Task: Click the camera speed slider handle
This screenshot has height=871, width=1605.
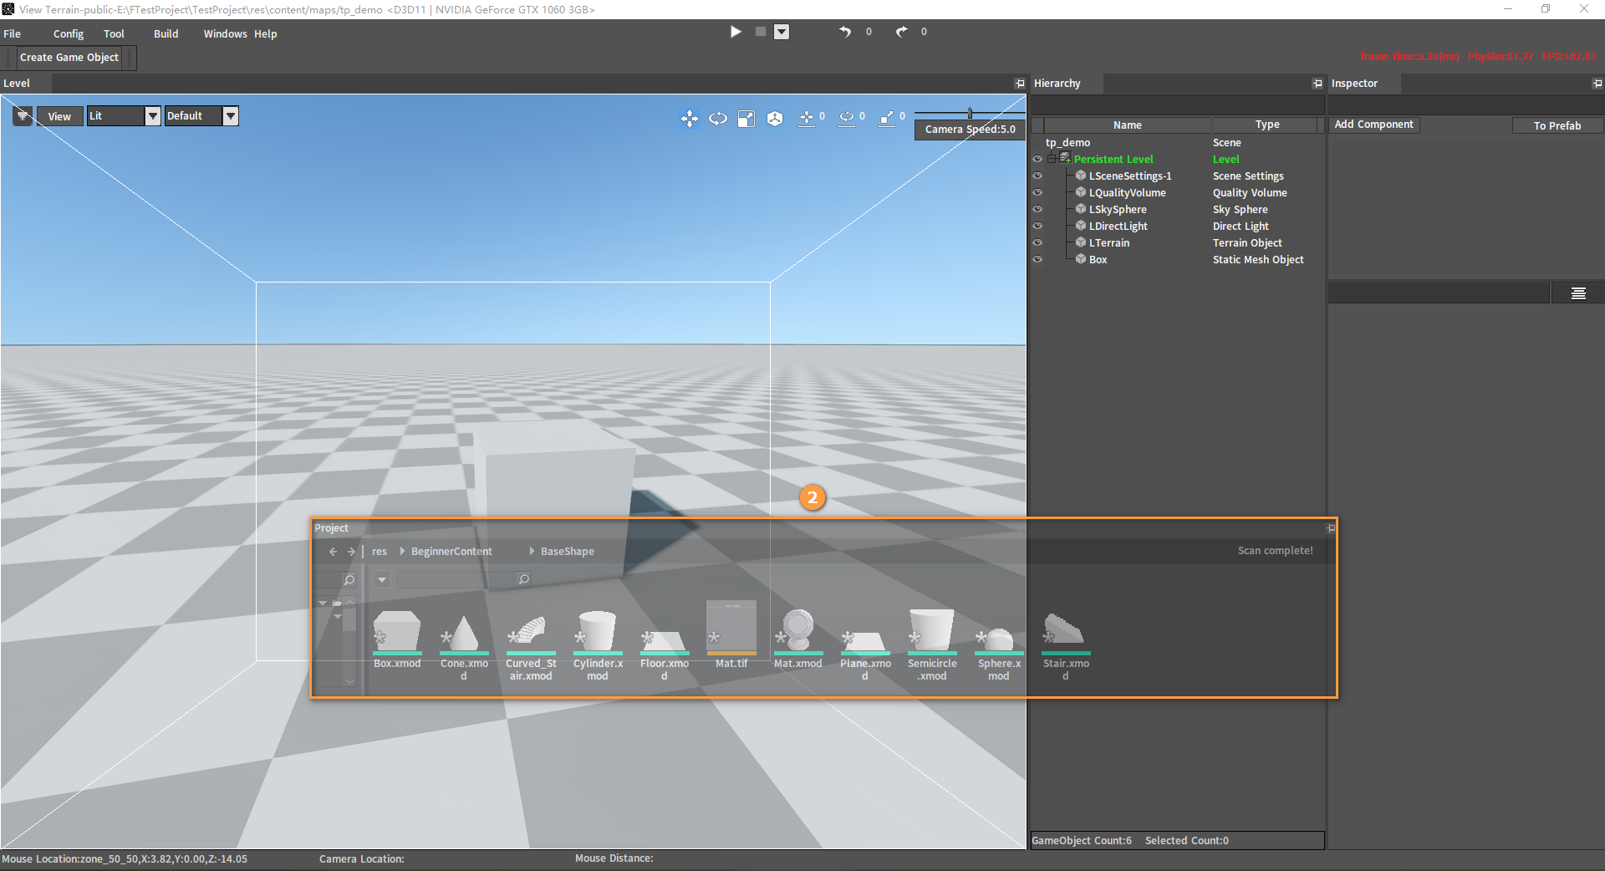Action: click(970, 113)
